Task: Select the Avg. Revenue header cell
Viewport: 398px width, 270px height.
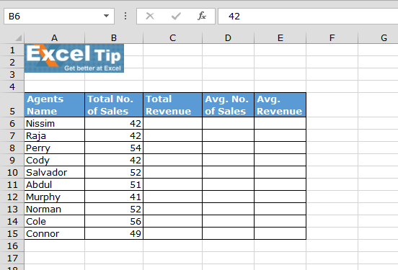Action: pyautogui.click(x=280, y=105)
